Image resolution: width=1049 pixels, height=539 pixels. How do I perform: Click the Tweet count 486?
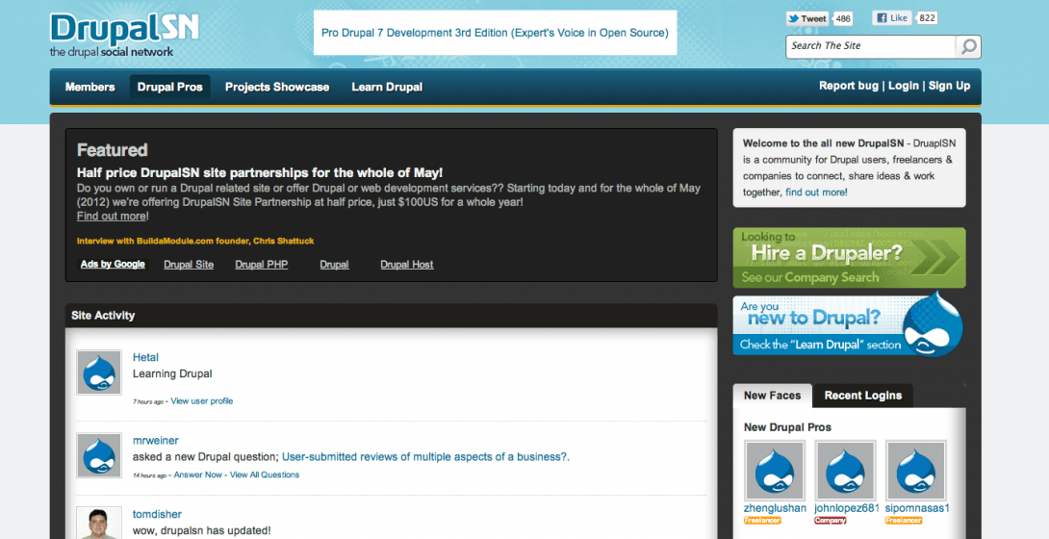[843, 18]
